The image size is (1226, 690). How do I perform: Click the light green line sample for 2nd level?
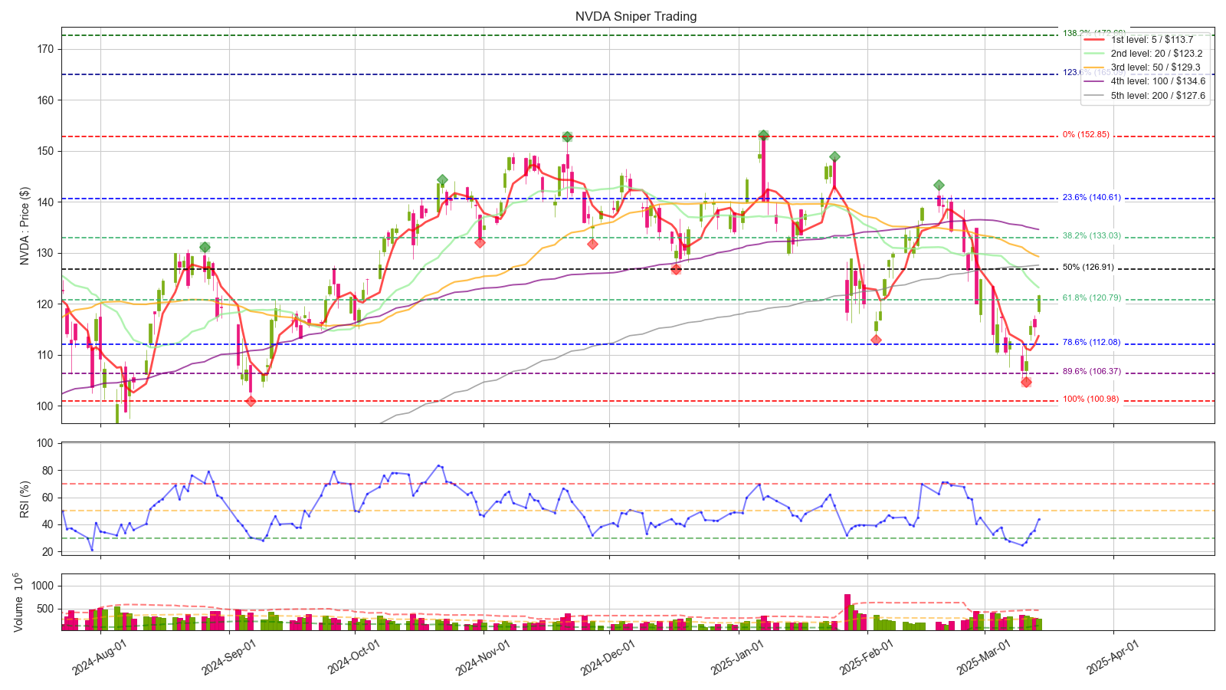pos(1095,54)
